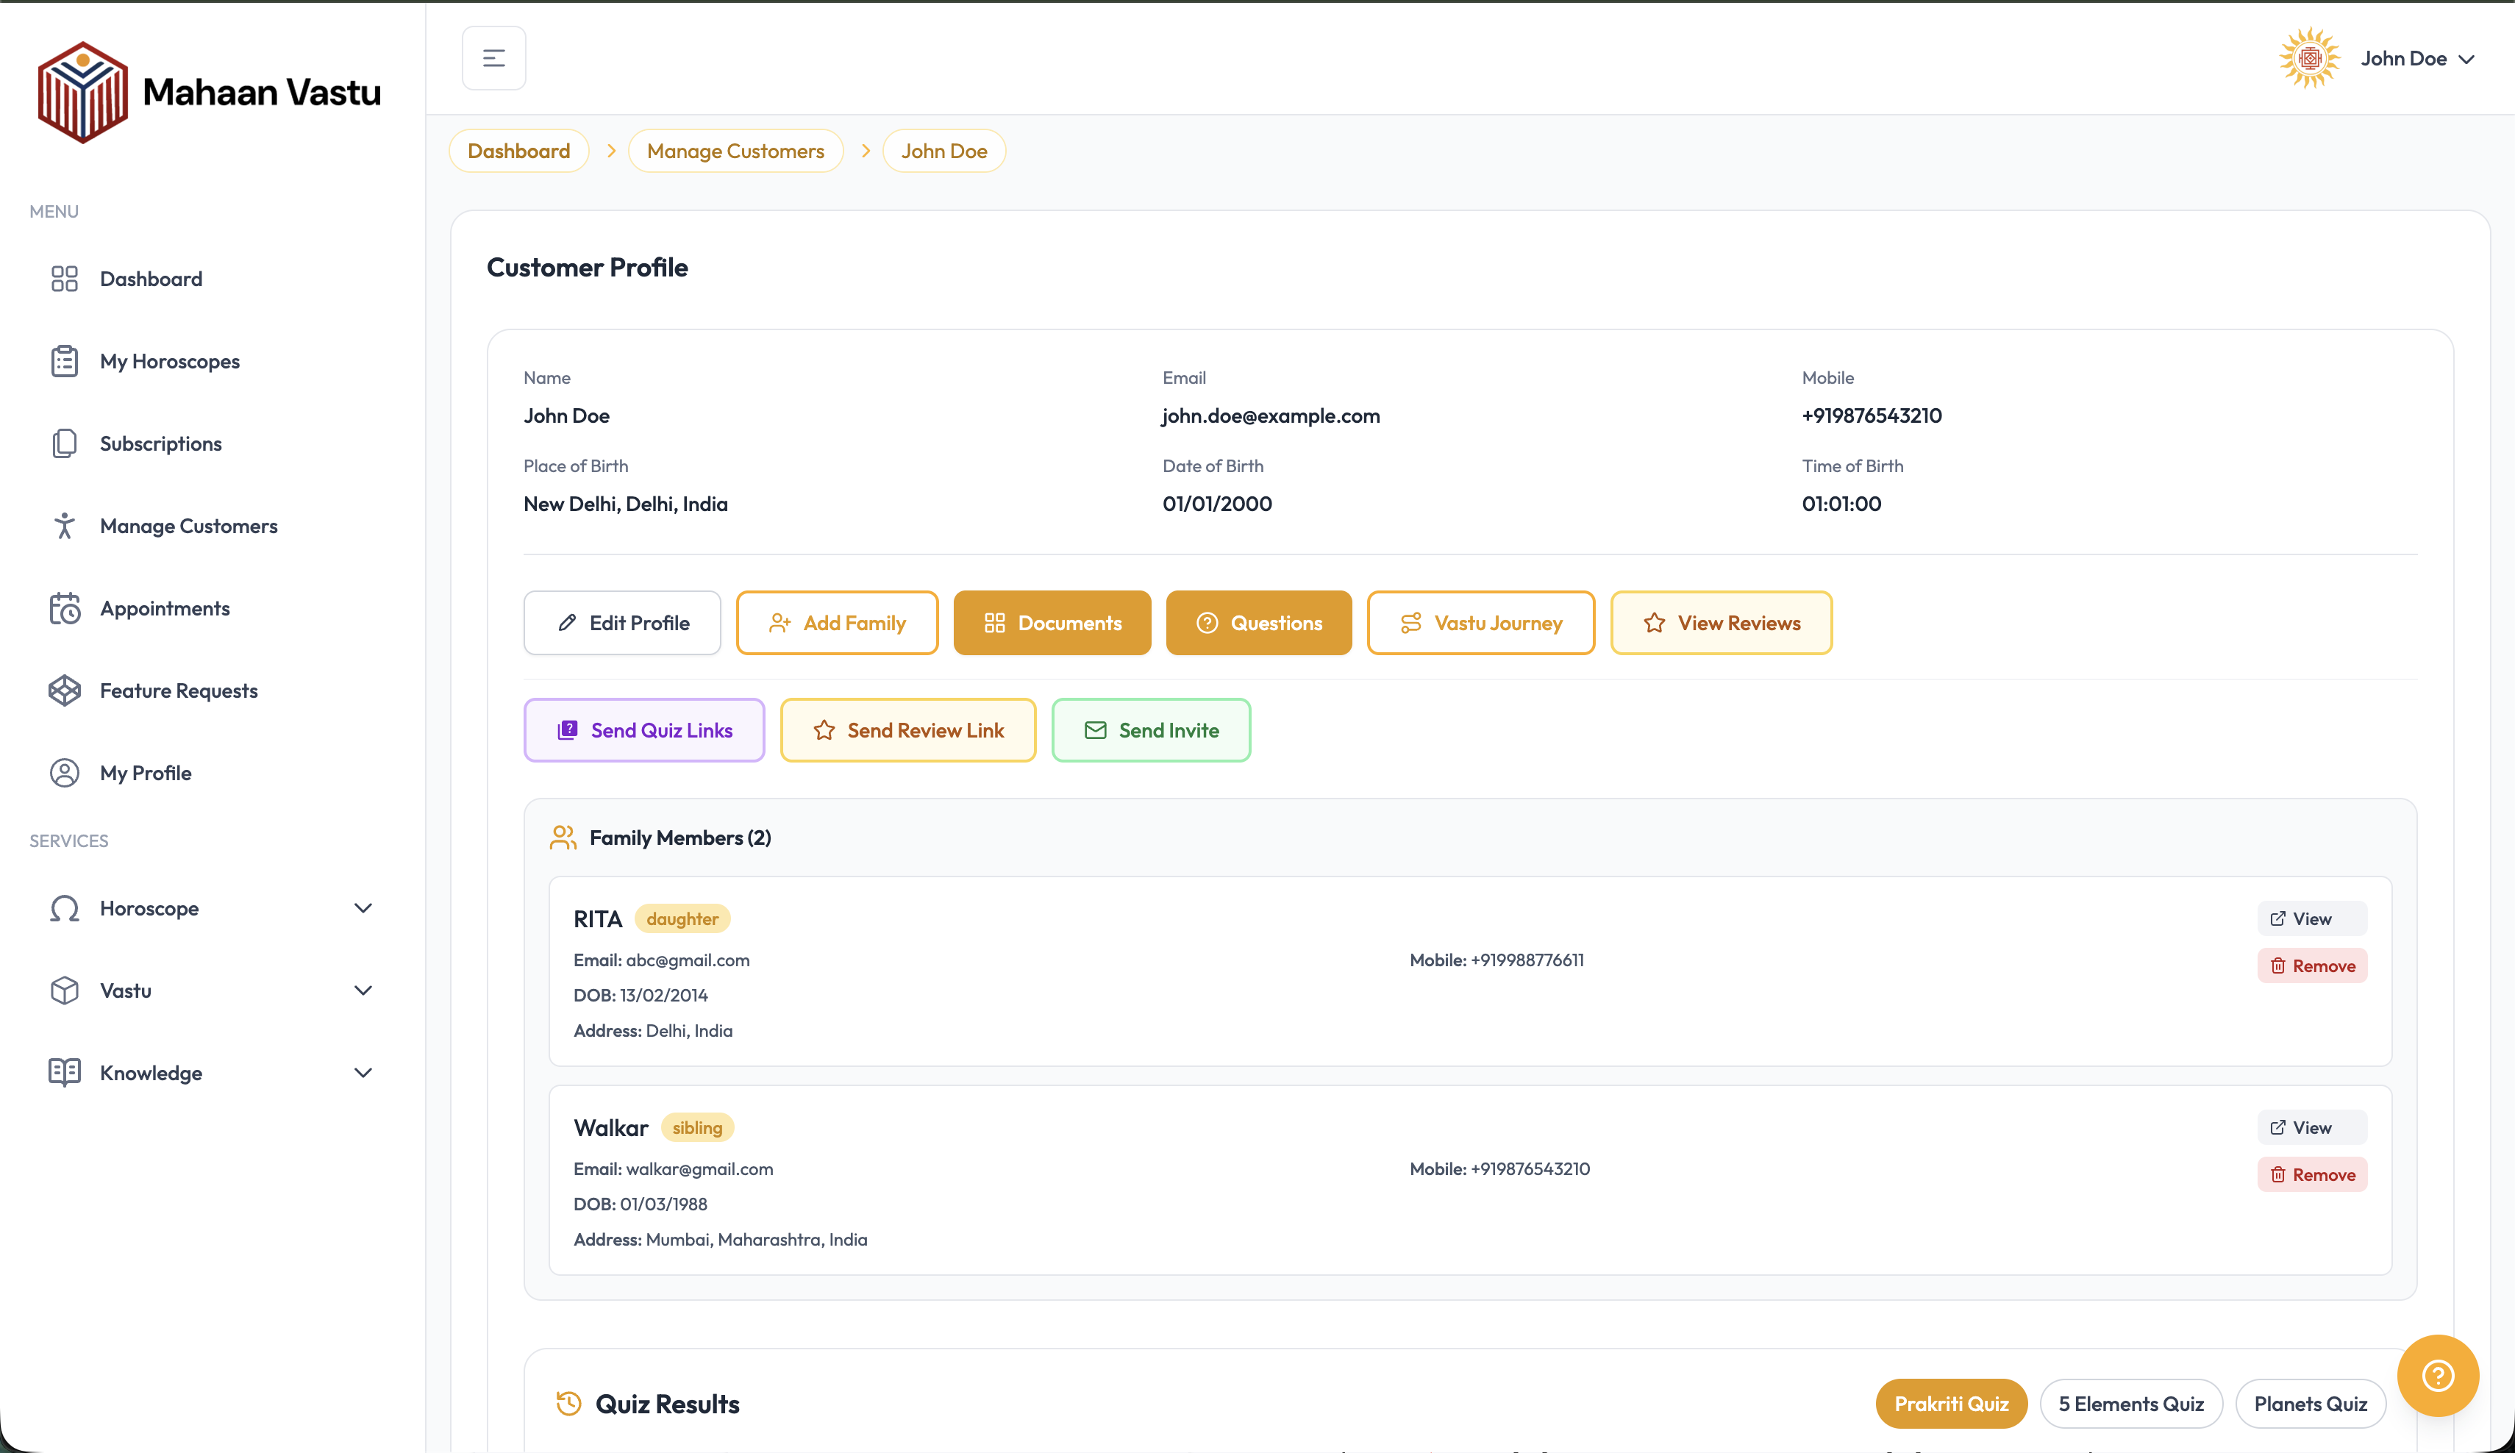Screen dimensions: 2515x1453
Task: Switch to the 5 Elements Quiz tab
Action: click(x=2131, y=1403)
